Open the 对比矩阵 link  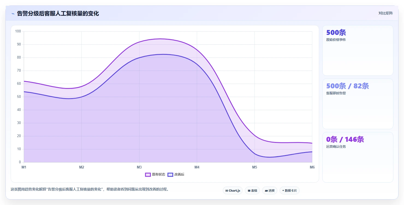click(x=385, y=13)
